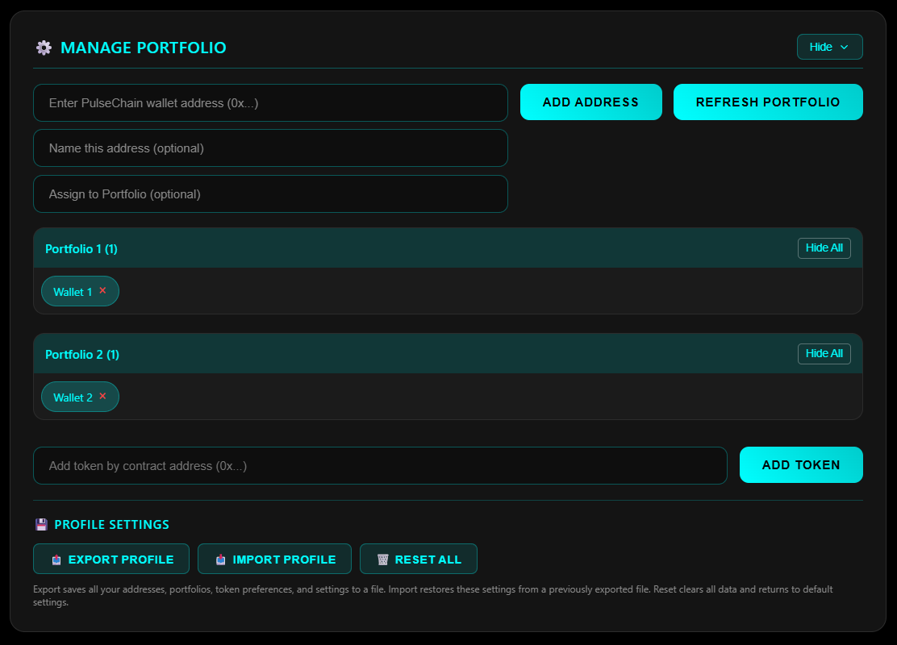897x645 pixels.
Task: Refresh the portfolio
Action: click(x=768, y=102)
